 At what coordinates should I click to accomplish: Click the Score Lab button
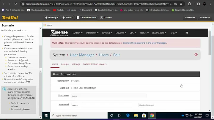click(x=205, y=18)
